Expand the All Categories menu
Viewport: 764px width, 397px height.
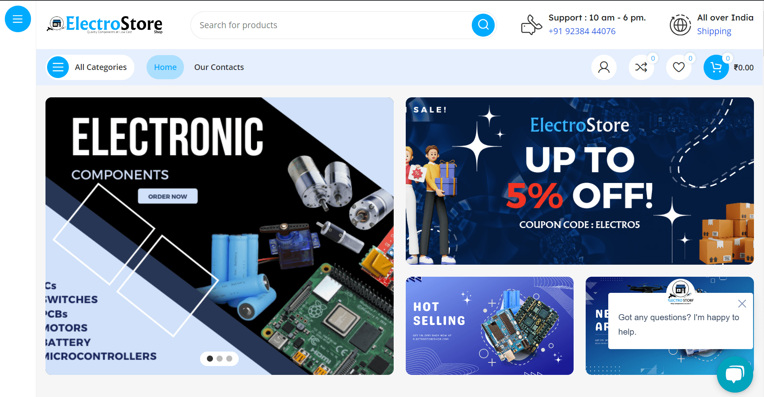point(91,67)
